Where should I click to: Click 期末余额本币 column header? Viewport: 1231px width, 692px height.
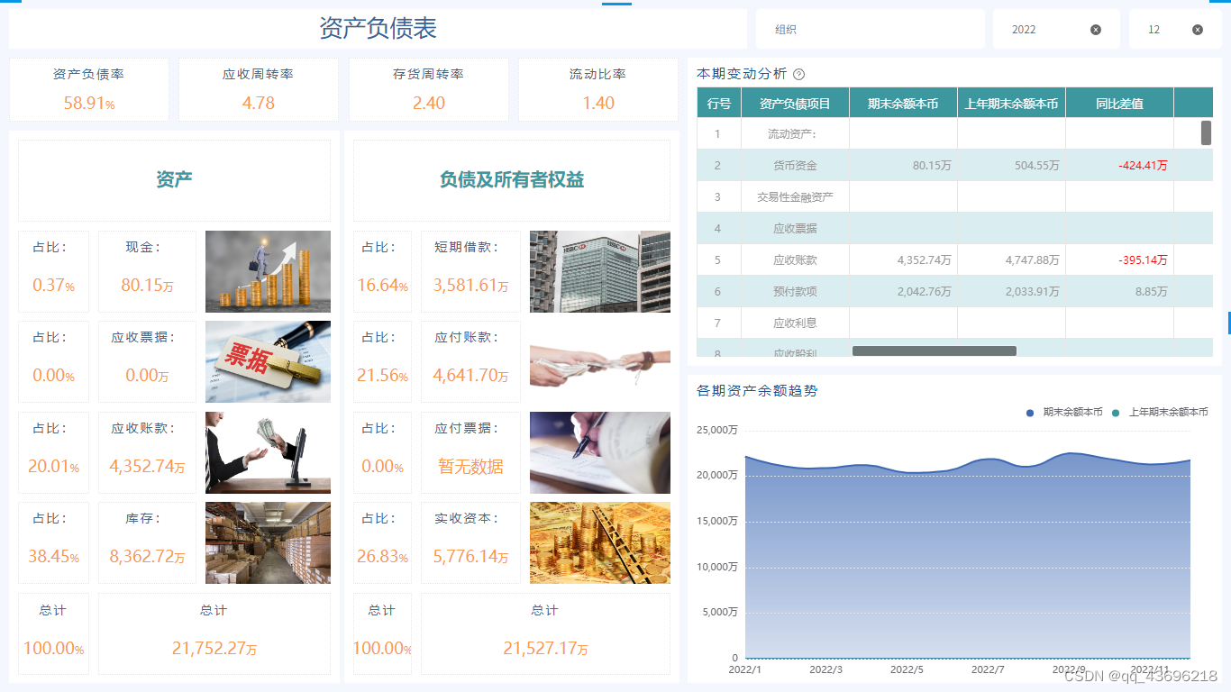[903, 103]
